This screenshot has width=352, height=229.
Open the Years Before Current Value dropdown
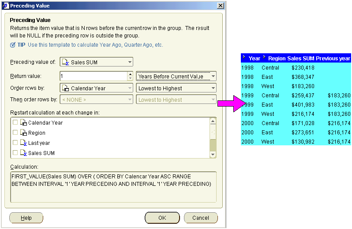(213, 76)
